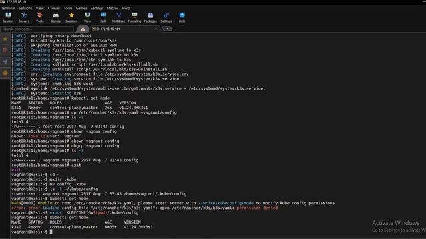Open the Tunneling toolbar icon
Screen dimensions: 426x239
[x=134, y=17]
